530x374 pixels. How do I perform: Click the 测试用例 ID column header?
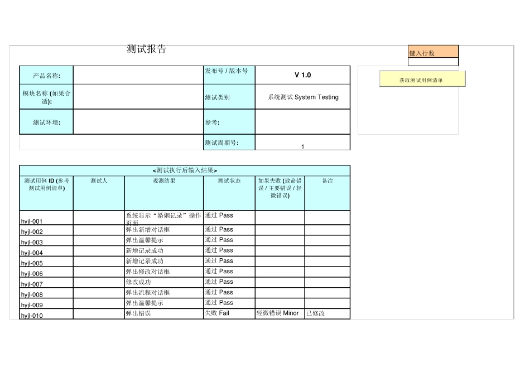coord(46,193)
